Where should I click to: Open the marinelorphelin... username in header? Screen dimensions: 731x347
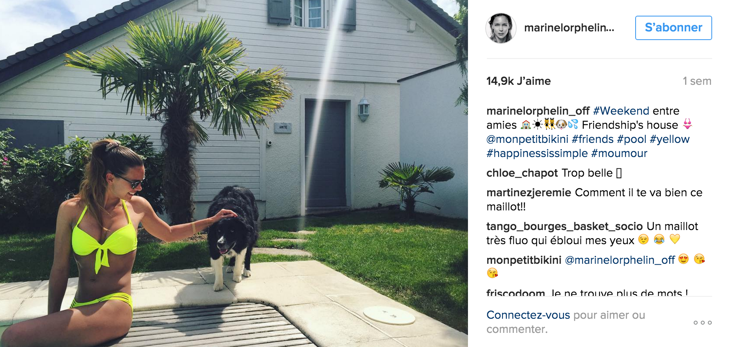(x=569, y=28)
